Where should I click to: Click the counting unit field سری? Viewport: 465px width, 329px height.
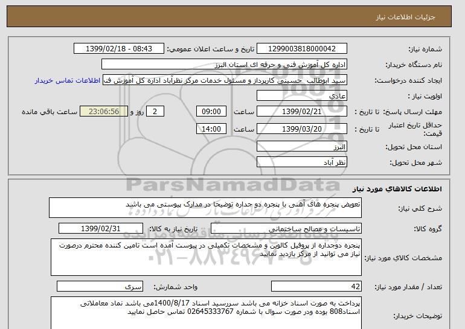click(x=100, y=287)
